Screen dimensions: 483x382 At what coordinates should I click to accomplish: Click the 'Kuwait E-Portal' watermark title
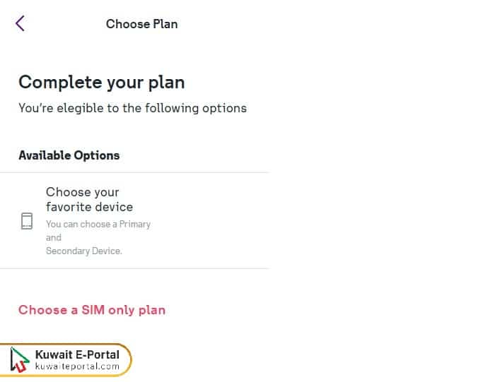(x=77, y=354)
